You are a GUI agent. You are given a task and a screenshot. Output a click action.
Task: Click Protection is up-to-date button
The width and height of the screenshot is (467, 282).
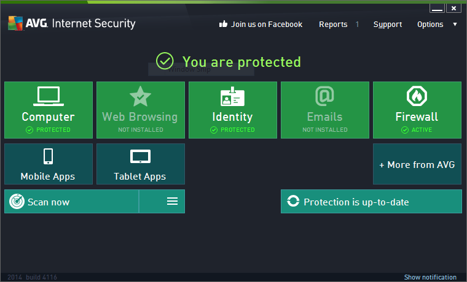coord(371,202)
